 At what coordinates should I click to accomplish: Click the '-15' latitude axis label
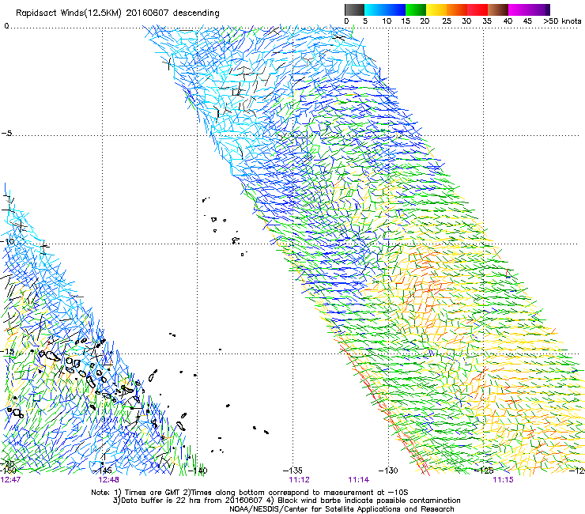(x=7, y=352)
